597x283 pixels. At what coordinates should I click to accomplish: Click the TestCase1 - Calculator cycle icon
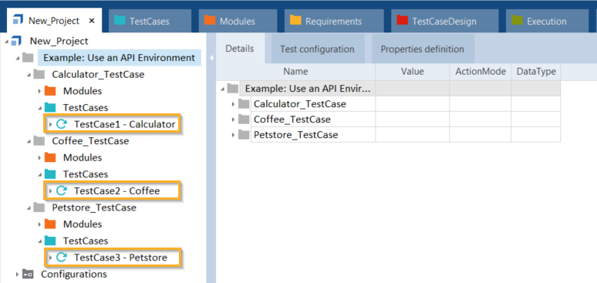[x=61, y=124]
